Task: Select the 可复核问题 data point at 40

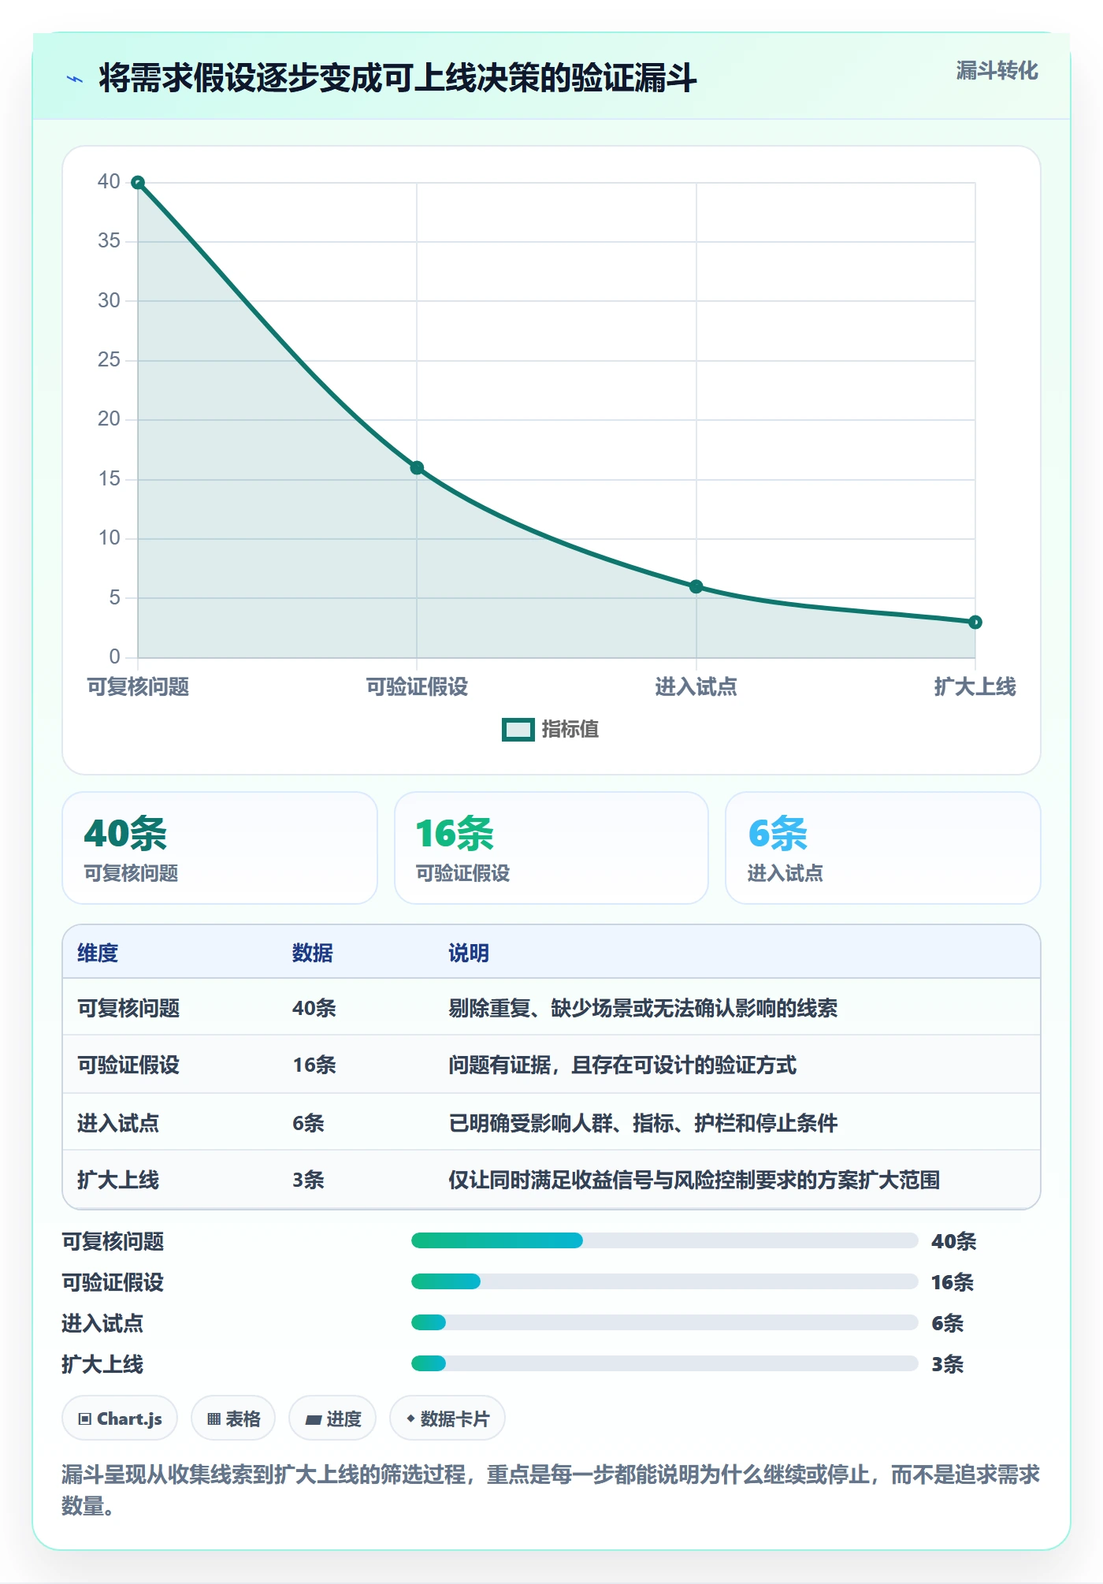Action: tap(138, 183)
